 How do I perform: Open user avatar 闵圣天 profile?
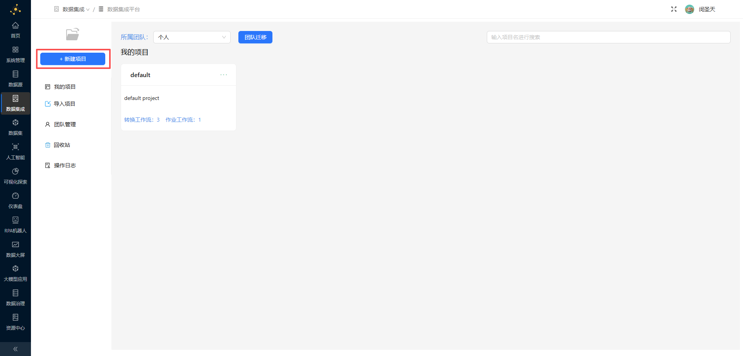(690, 9)
